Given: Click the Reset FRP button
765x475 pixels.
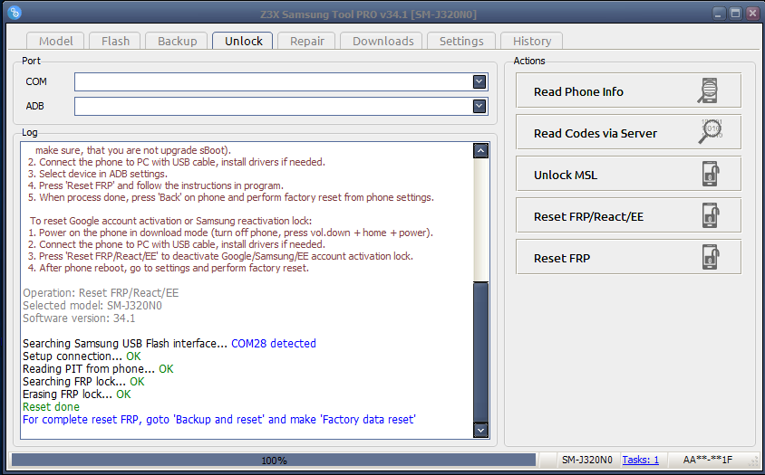Looking at the screenshot, I should [628, 257].
